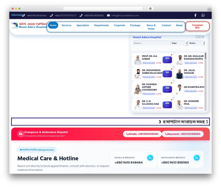Click Always Active status badge

tap(37, 150)
